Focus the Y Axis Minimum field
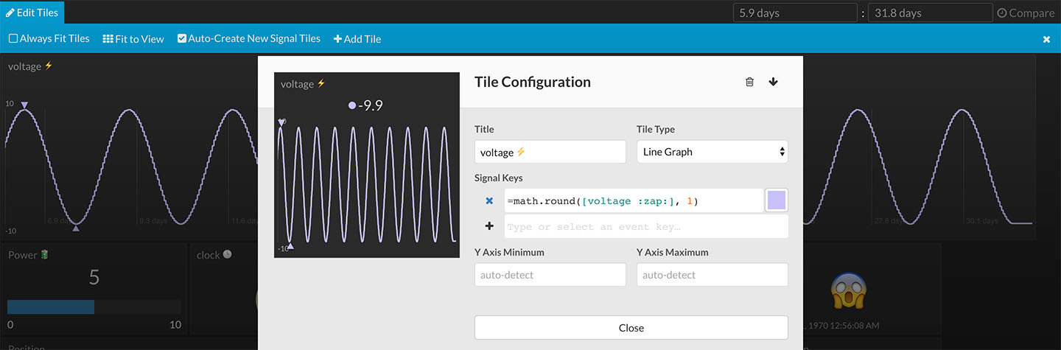The height and width of the screenshot is (350, 1061). click(550, 275)
